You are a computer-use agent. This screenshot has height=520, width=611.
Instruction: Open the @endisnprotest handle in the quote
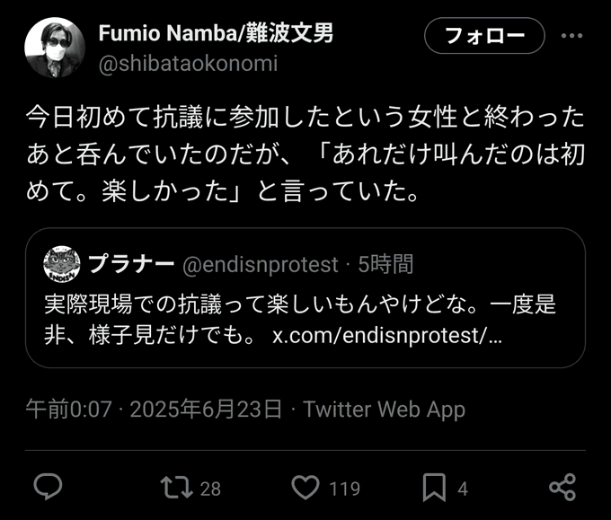[261, 264]
